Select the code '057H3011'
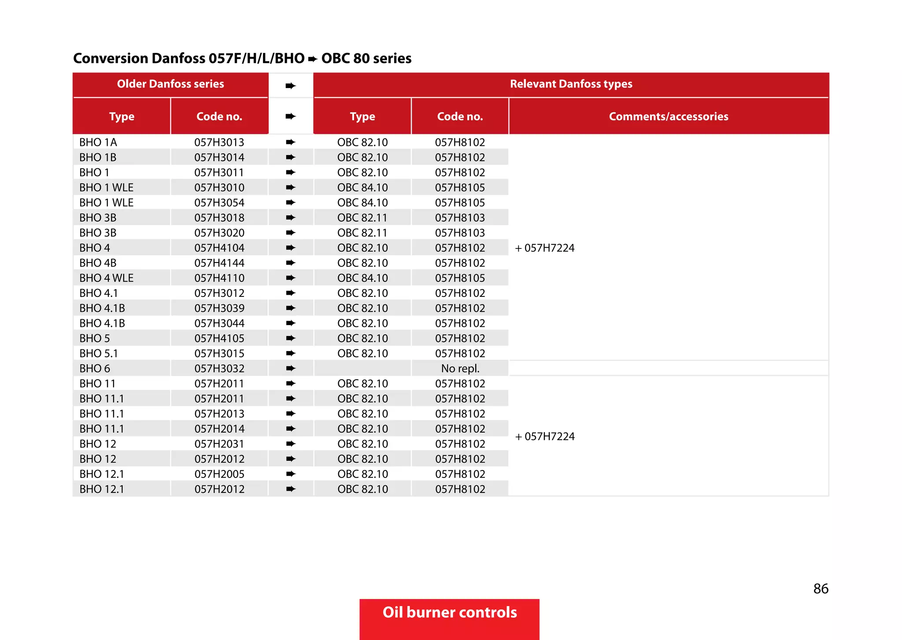902x640 pixels. [x=219, y=172]
